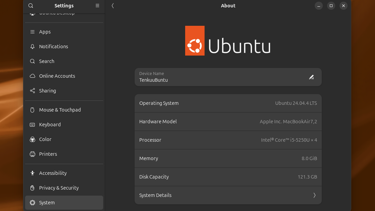Click the Printers icon in sidebar
The image size is (375, 211).
(x=32, y=154)
